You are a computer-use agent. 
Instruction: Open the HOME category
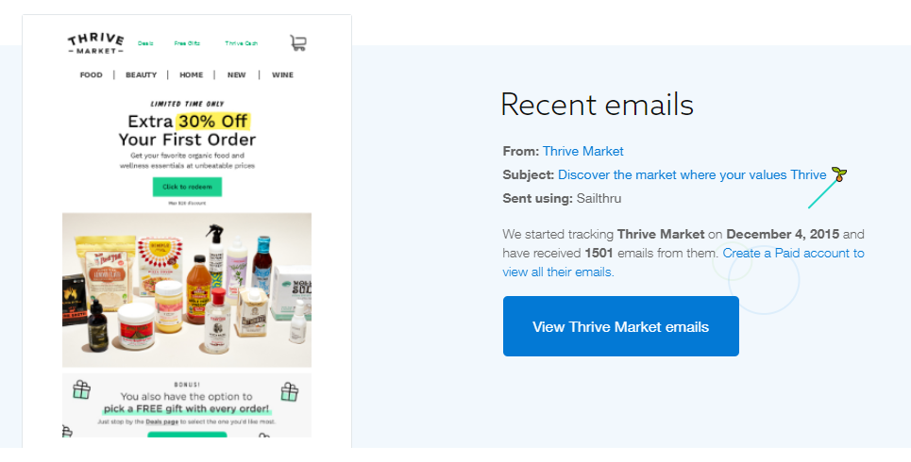coord(191,74)
